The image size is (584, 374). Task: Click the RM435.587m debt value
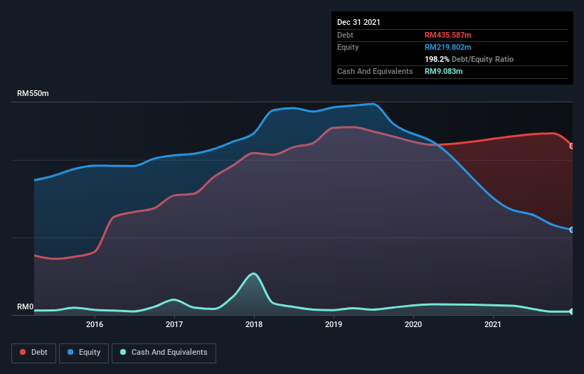click(447, 35)
